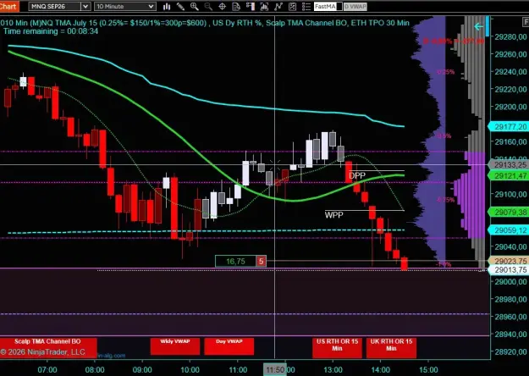Click the 29133,25 gray price marker
The width and height of the screenshot is (529, 376).
click(509, 164)
